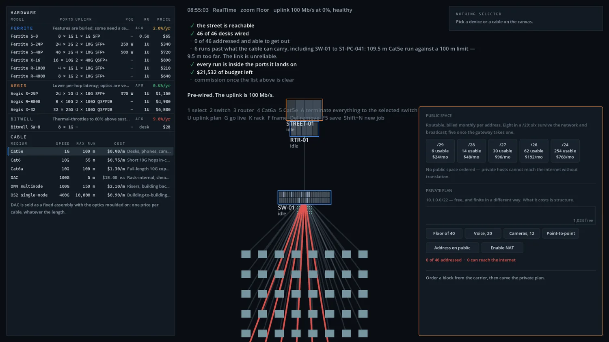Order the /29 block with 6 usable
The width and height of the screenshot is (609, 342).
[440, 151]
